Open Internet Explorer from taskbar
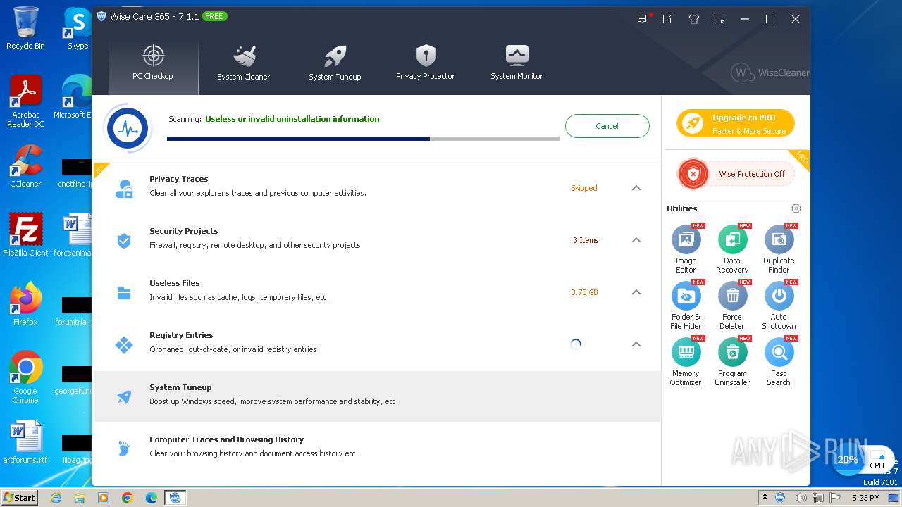Viewport: 902px width, 507px height. (x=56, y=498)
